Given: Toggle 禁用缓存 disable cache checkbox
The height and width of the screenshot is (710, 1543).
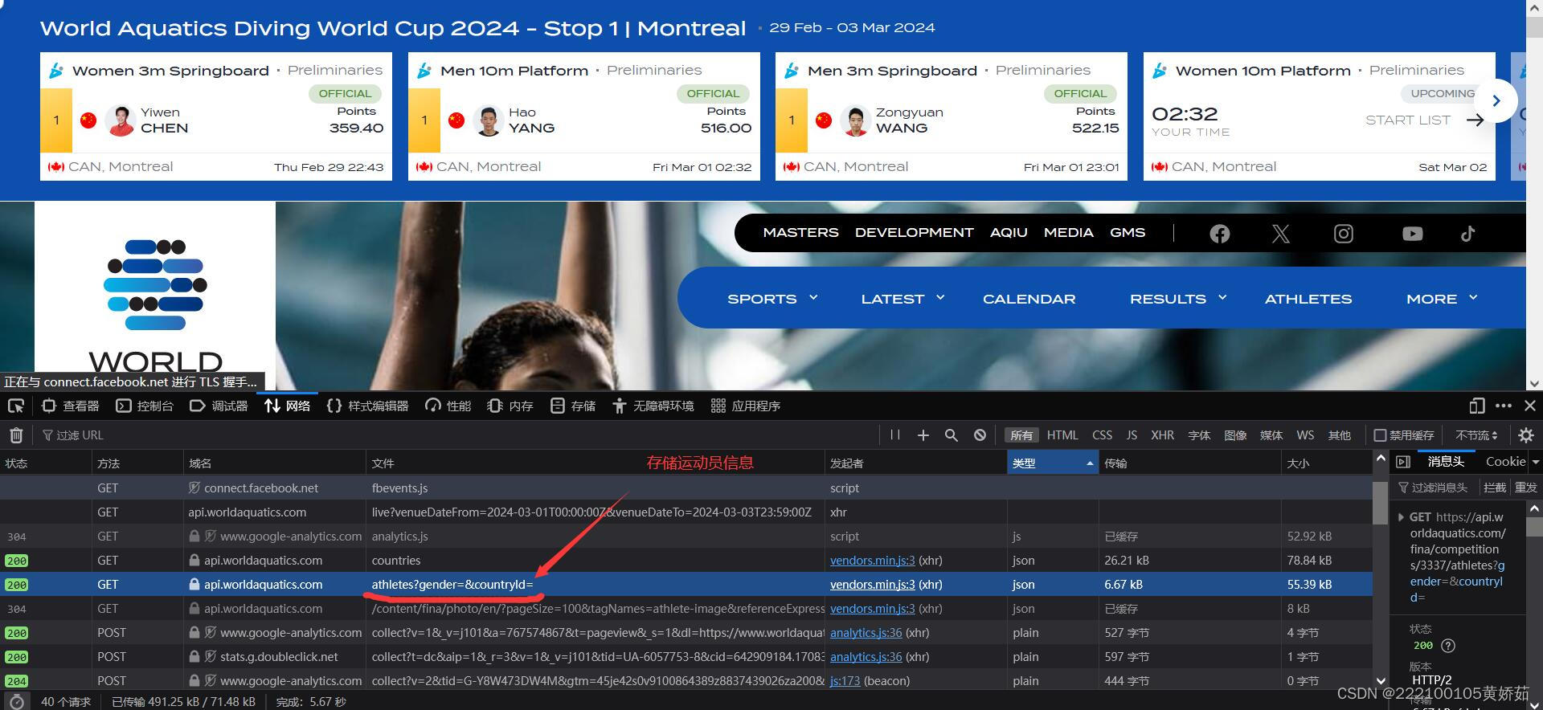Looking at the screenshot, I should [1380, 435].
